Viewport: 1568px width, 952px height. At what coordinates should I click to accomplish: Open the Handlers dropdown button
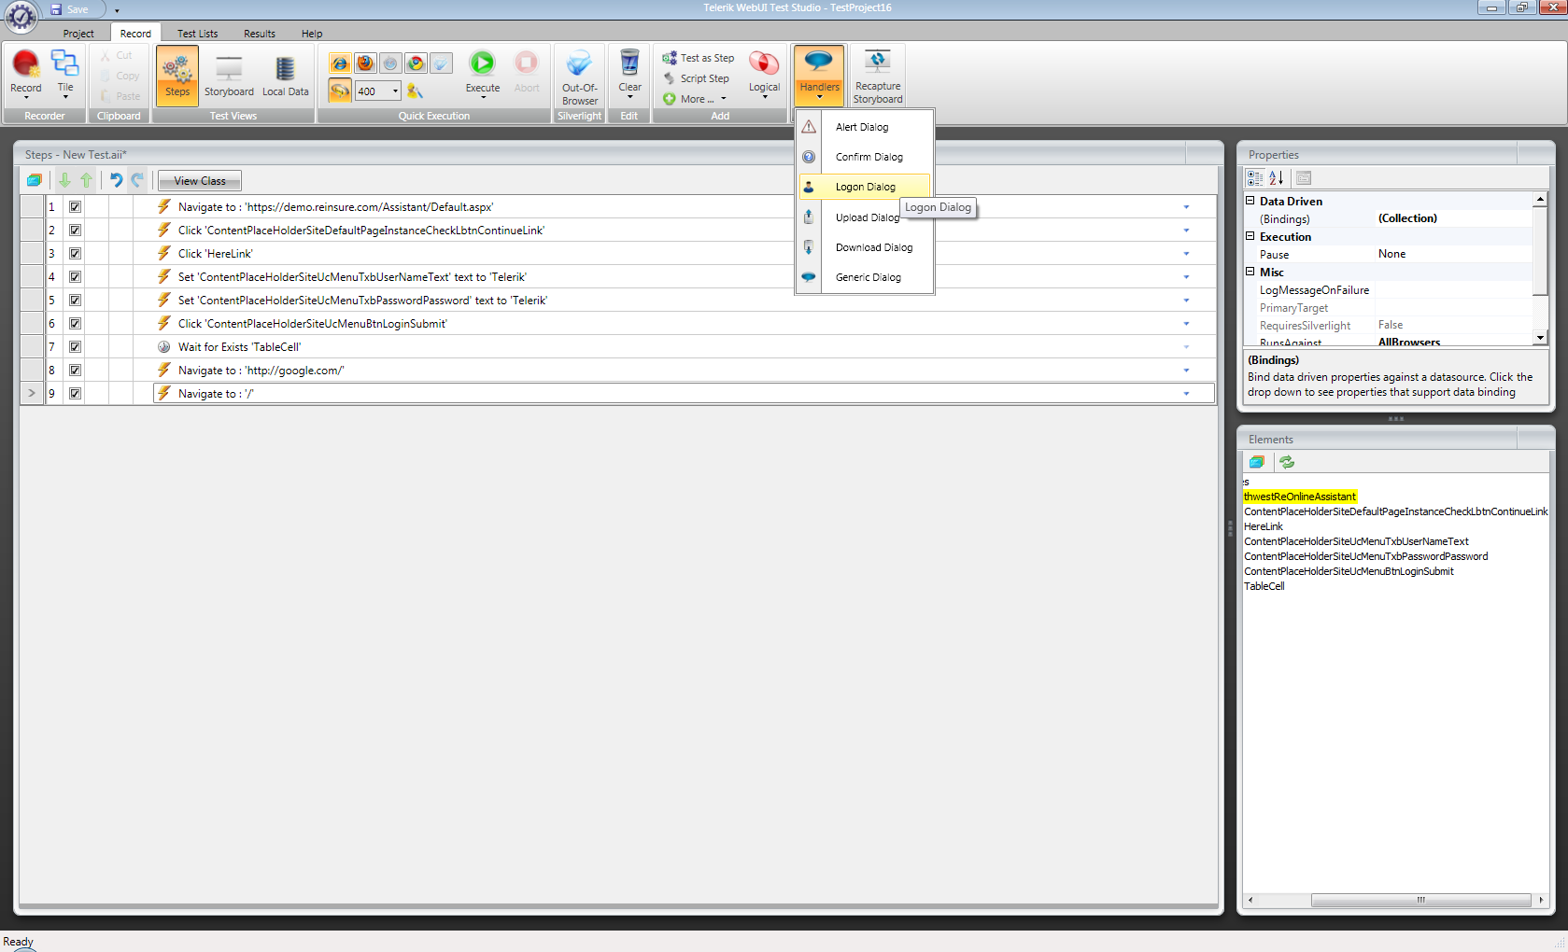point(819,75)
